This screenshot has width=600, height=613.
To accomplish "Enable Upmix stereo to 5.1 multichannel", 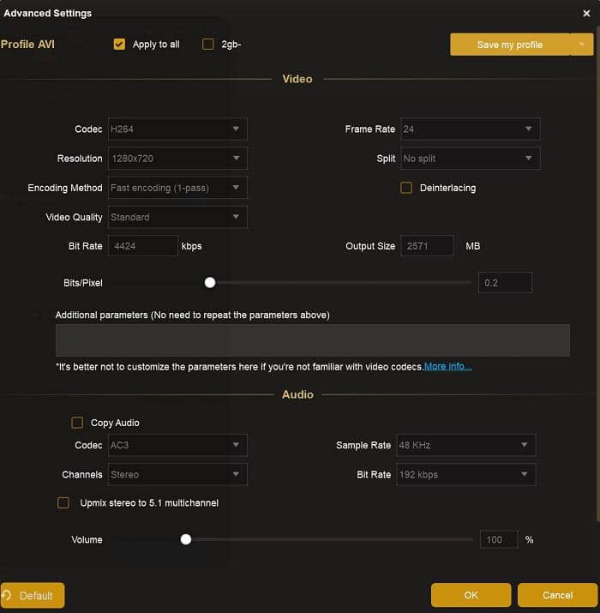I will coord(63,502).
